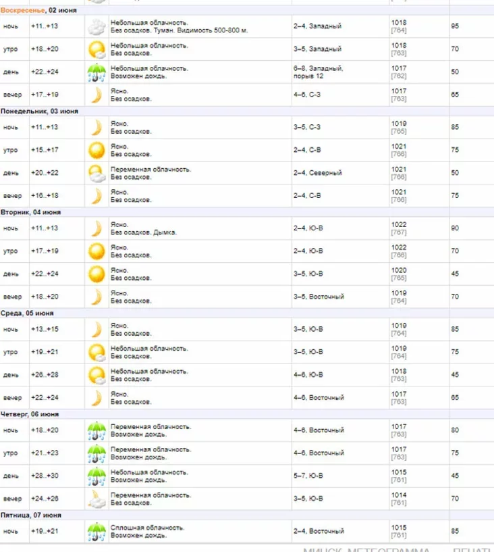494x552 pixels.
Task: Click the 'Пятница, 07 июня' day header
Action: click(31, 516)
